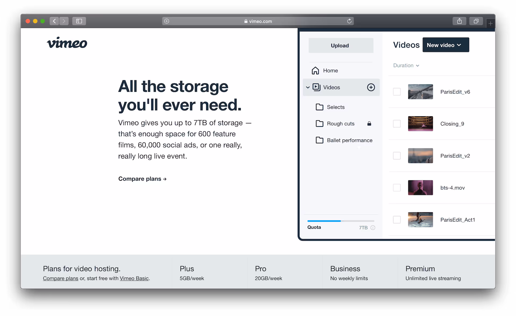Open the Rough cuts folder label
Viewport: 516px width, 316px height.
point(341,124)
